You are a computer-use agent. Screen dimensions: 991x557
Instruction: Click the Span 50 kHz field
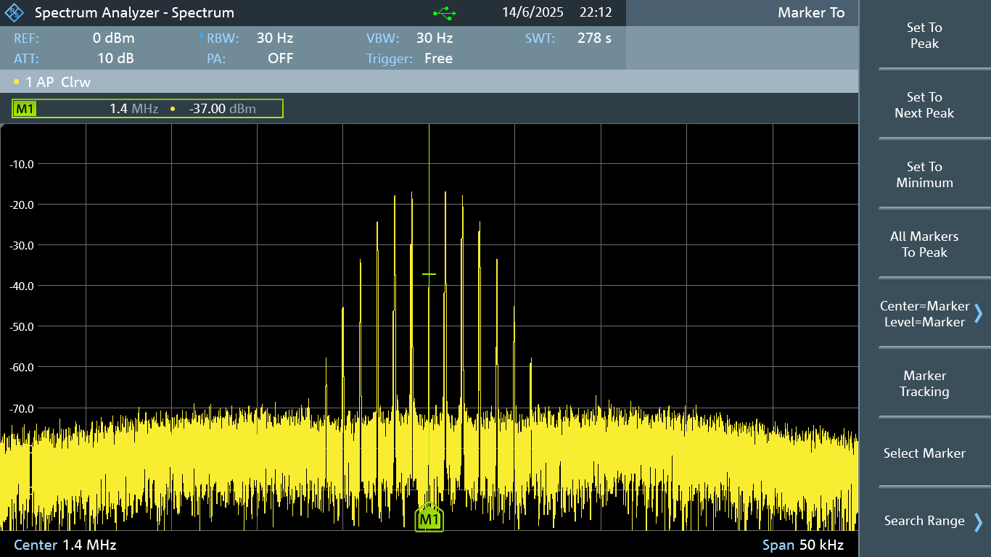click(802, 545)
